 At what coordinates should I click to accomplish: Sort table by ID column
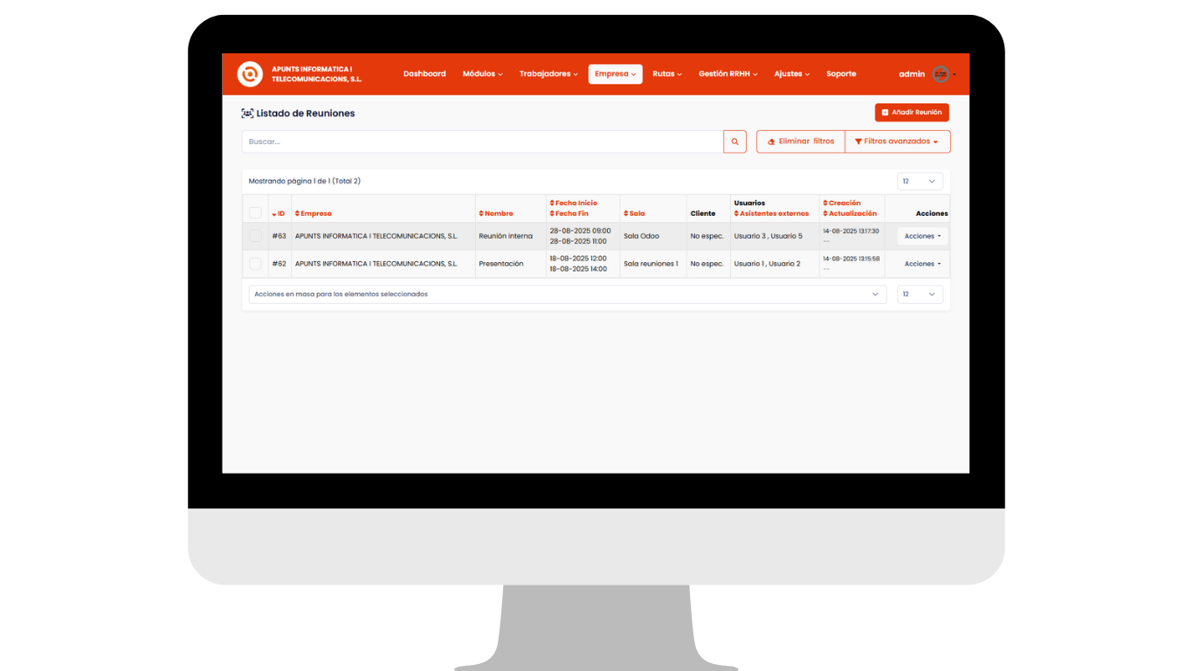point(279,214)
